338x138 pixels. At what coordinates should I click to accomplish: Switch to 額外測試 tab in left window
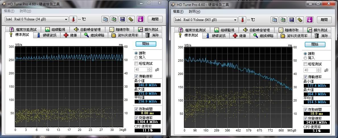coord(148,30)
